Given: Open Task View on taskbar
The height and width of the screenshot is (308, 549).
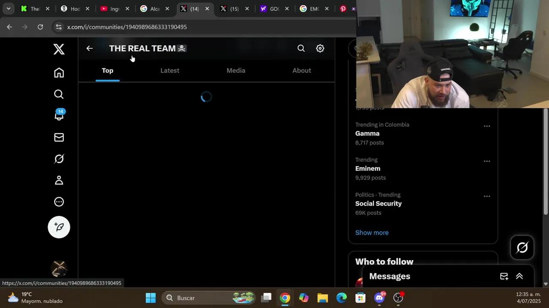Looking at the screenshot, I should pyautogui.click(x=266, y=298).
